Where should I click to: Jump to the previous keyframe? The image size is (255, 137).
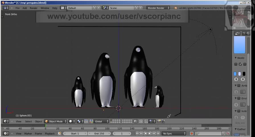141,133
